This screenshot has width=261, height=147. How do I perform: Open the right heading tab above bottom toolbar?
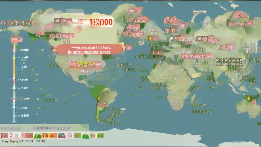tap(53, 128)
